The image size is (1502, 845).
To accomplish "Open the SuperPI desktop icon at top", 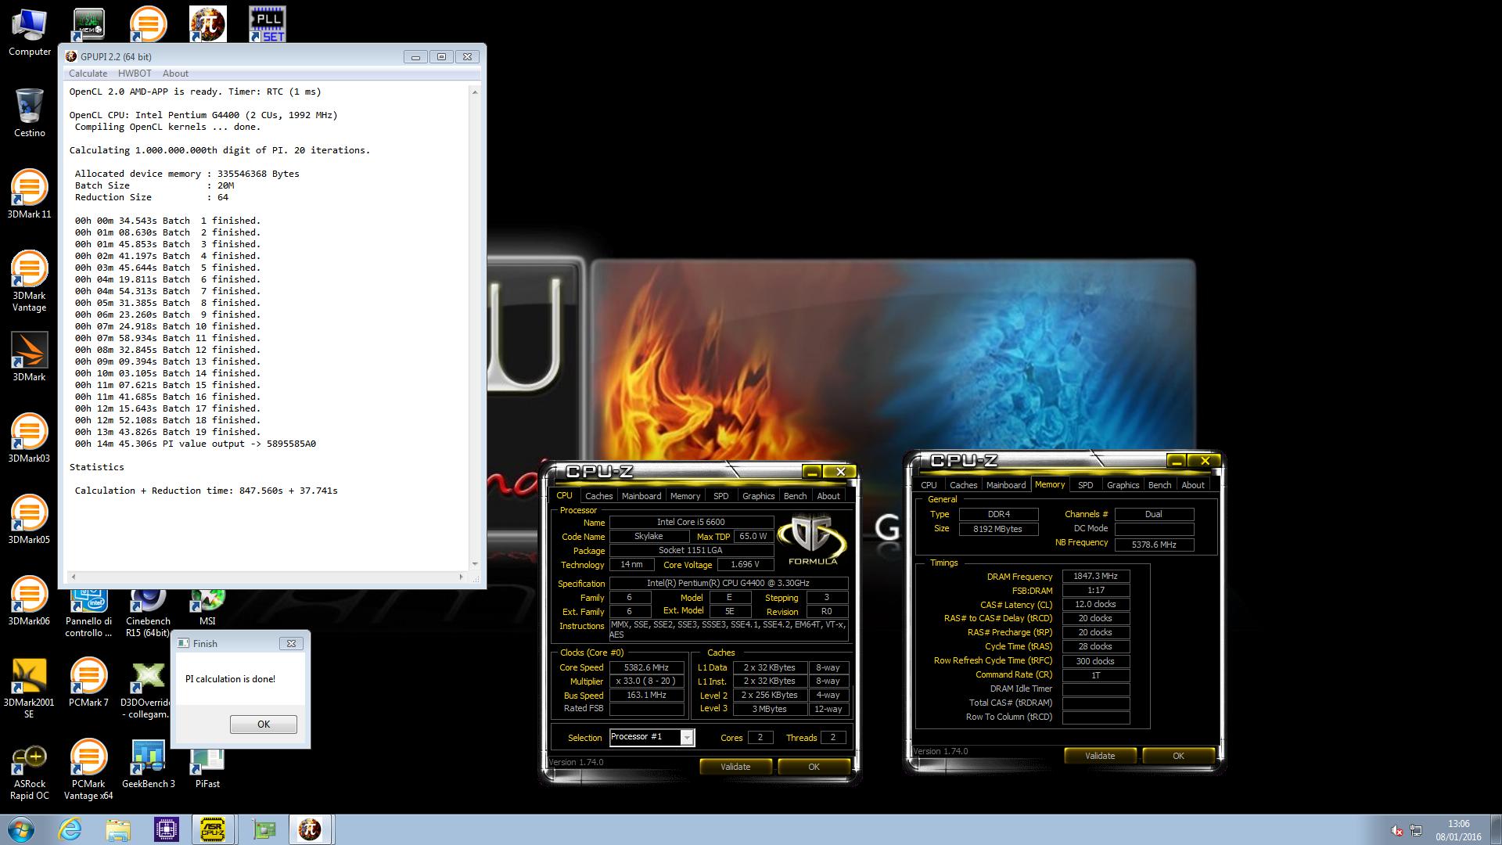I will [208, 23].
